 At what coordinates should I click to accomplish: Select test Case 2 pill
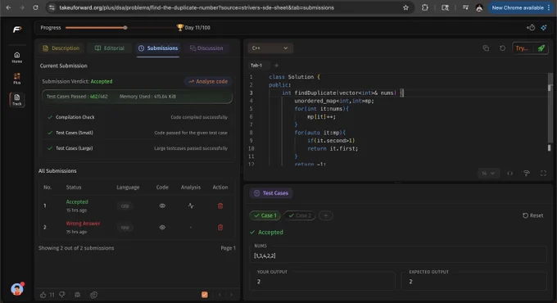(300, 215)
